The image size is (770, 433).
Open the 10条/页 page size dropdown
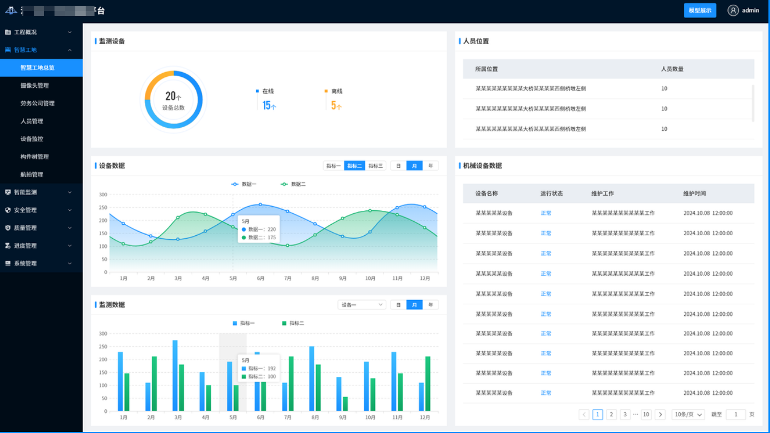coord(688,414)
